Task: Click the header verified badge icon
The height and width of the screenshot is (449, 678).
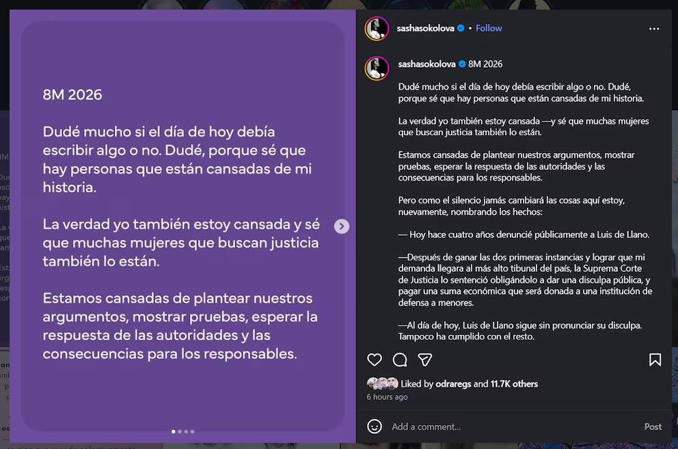Action: (x=461, y=28)
